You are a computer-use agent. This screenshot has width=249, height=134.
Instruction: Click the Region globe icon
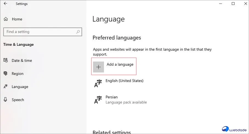click(x=5, y=74)
